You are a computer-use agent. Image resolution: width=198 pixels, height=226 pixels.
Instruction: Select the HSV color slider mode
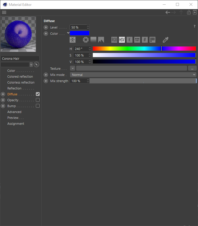(x=122, y=40)
